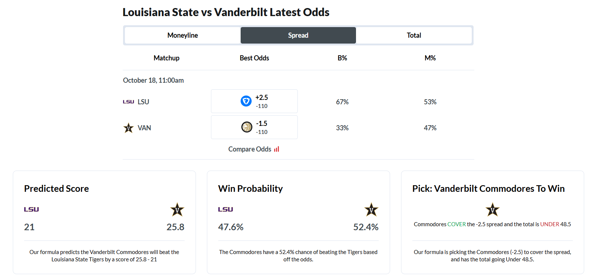Select the LSU +2.5 best odds box
The width and height of the screenshot is (597, 280).
click(x=254, y=101)
